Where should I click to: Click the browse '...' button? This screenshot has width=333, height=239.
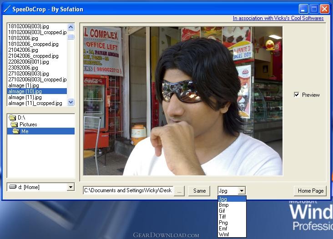(179, 191)
